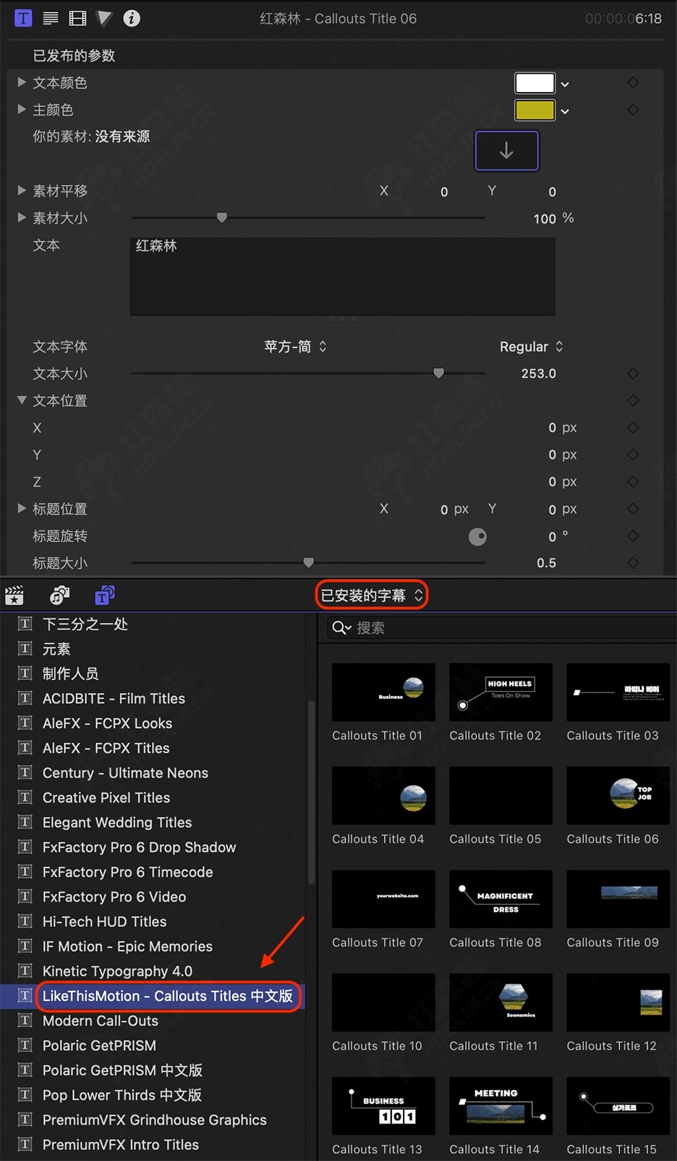
Task: Open the Generator inspector triangle icon
Action: pyautogui.click(x=104, y=18)
